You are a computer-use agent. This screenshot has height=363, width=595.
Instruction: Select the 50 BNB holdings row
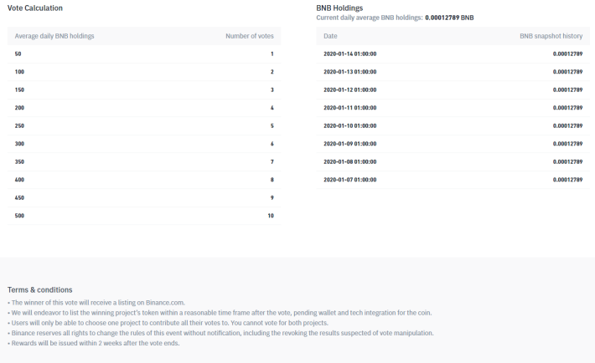(x=144, y=54)
